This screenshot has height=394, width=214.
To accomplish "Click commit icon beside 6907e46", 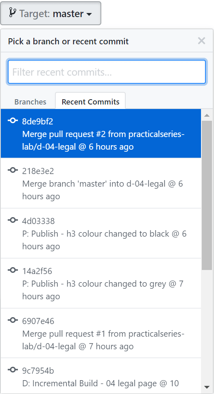I will (13, 320).
